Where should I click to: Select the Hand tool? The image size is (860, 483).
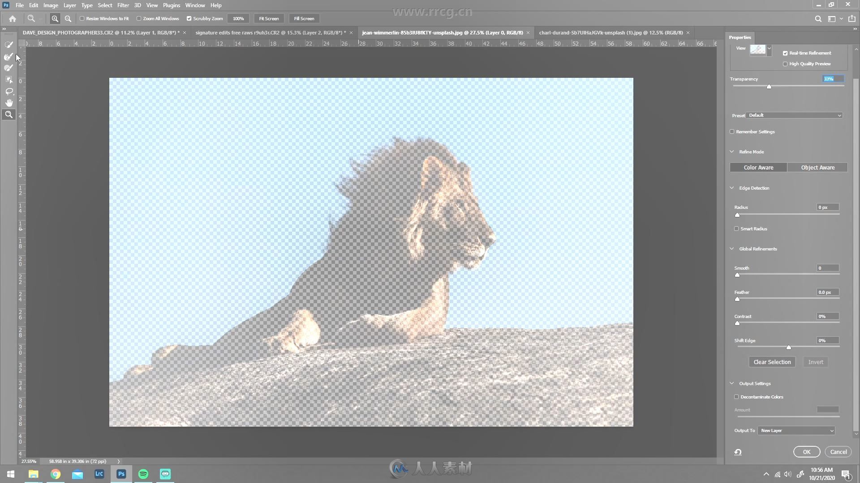[9, 103]
